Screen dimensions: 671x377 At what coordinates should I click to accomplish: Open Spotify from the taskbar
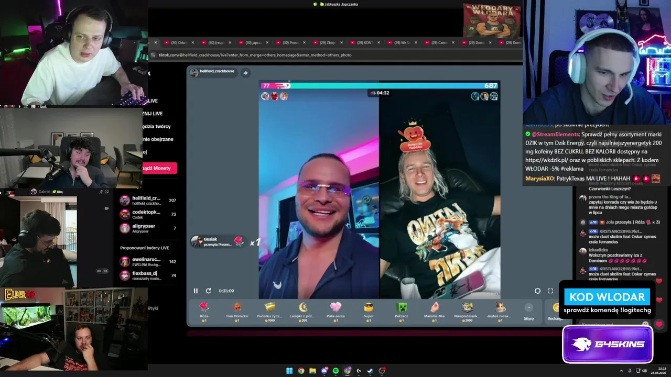335,371
